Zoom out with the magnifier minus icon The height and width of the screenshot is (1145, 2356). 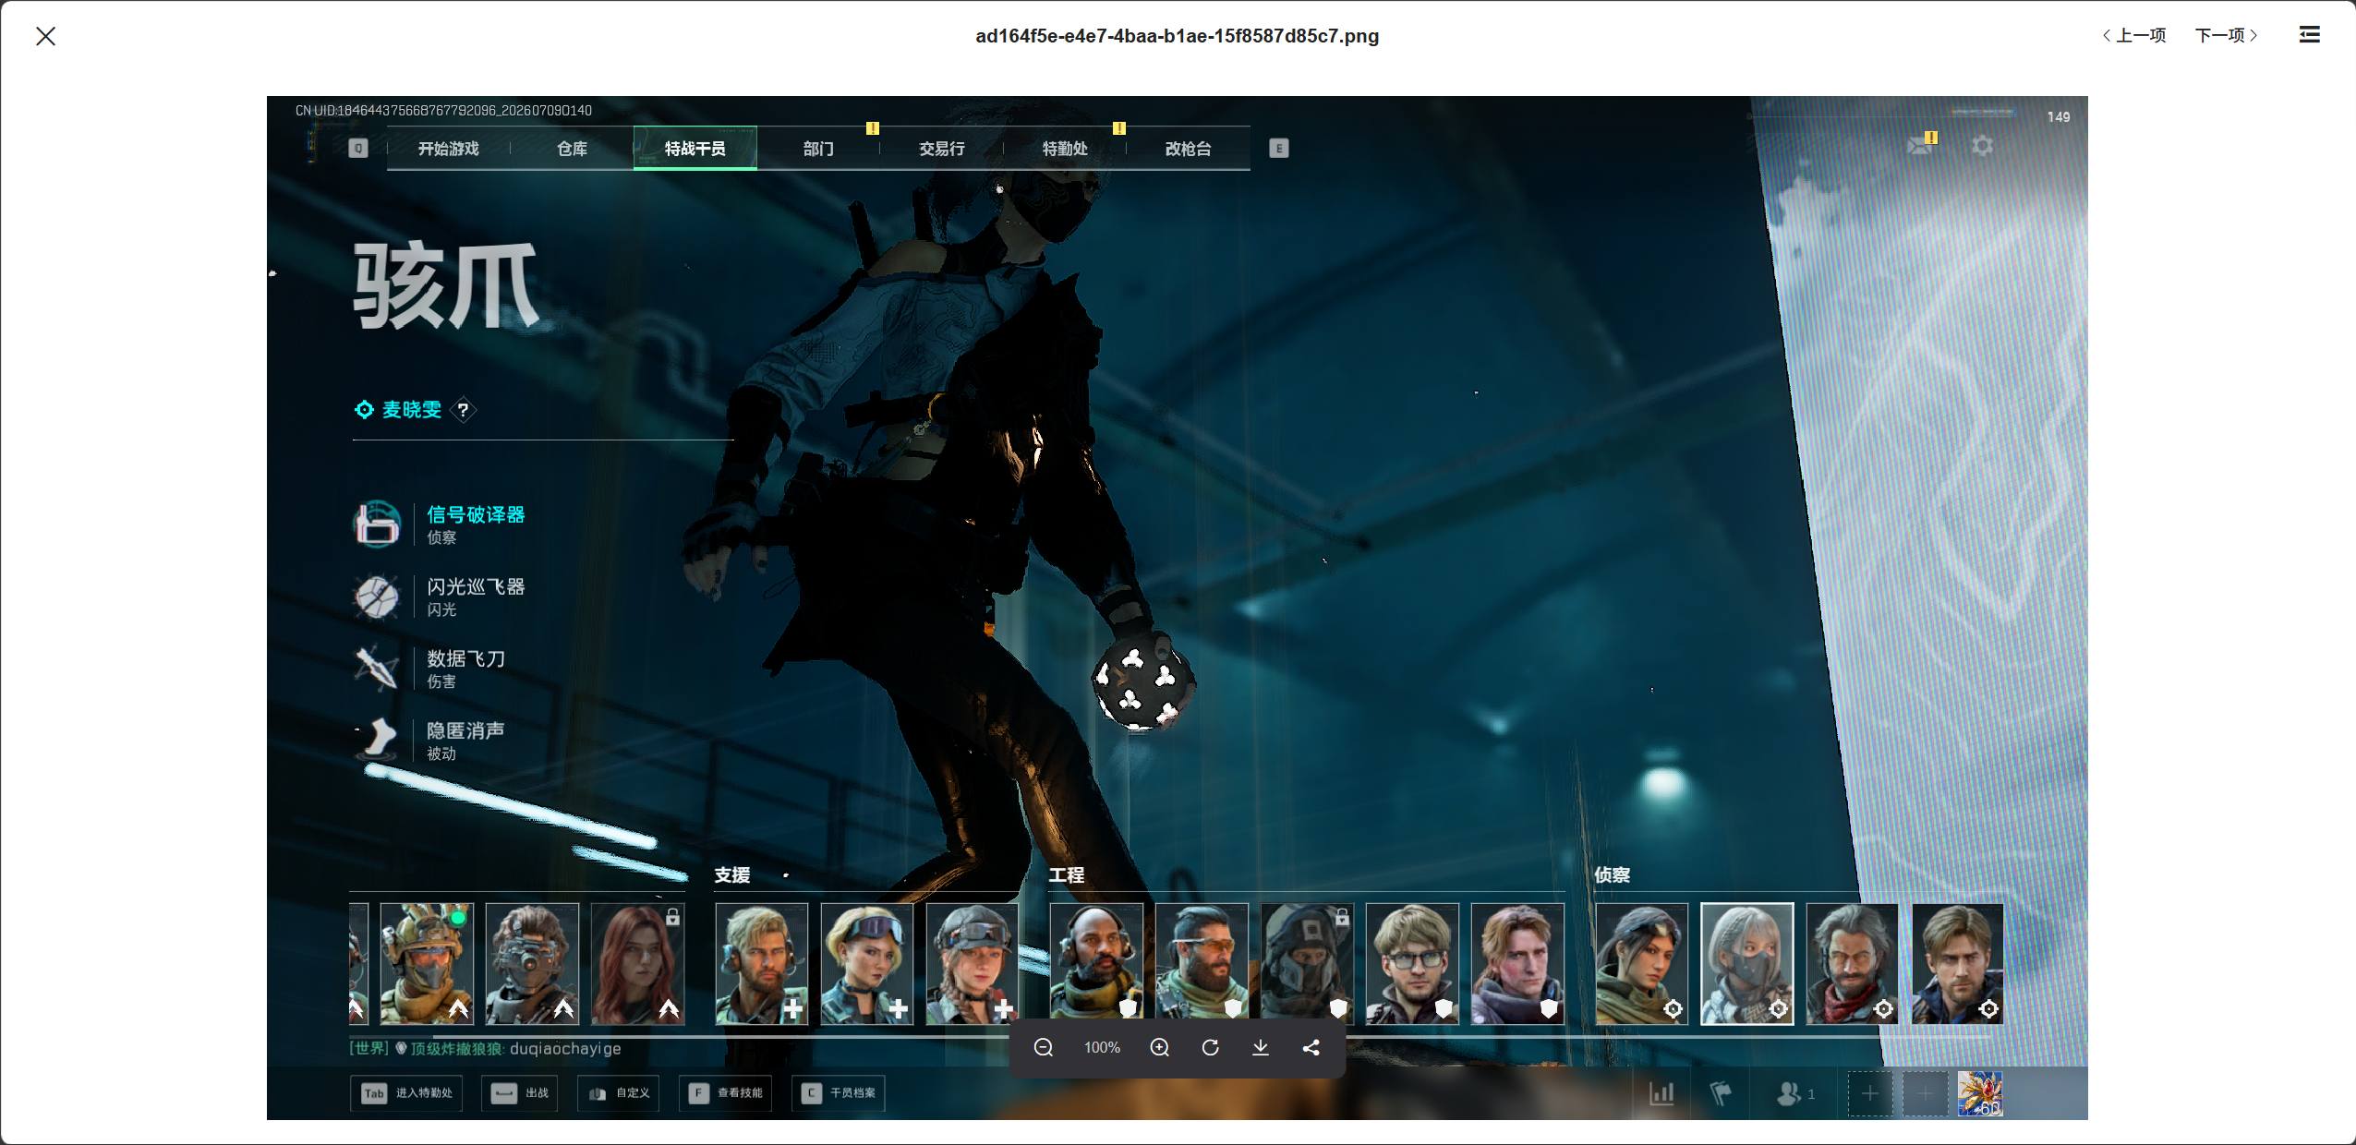tap(1044, 1047)
